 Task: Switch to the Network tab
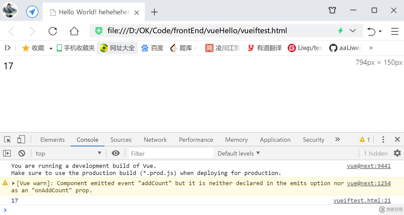tap(155, 140)
